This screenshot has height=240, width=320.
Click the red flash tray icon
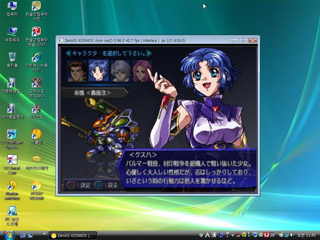click(x=266, y=235)
